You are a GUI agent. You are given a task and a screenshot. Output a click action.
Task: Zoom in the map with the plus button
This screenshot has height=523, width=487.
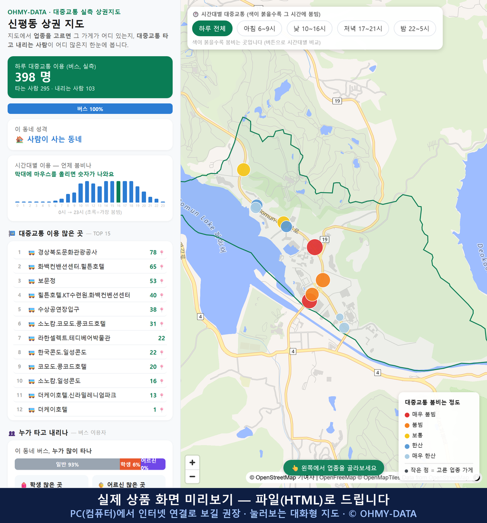[x=192, y=463]
